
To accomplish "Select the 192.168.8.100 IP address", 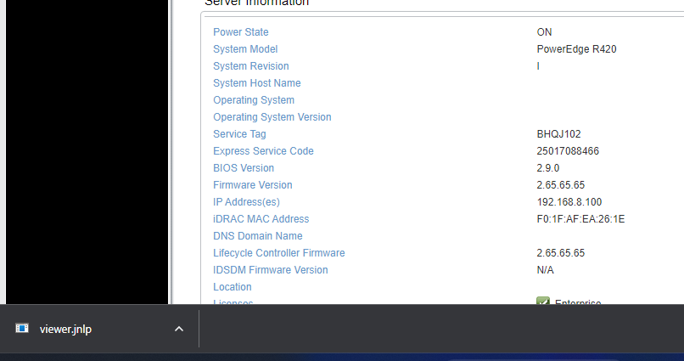I will (569, 202).
